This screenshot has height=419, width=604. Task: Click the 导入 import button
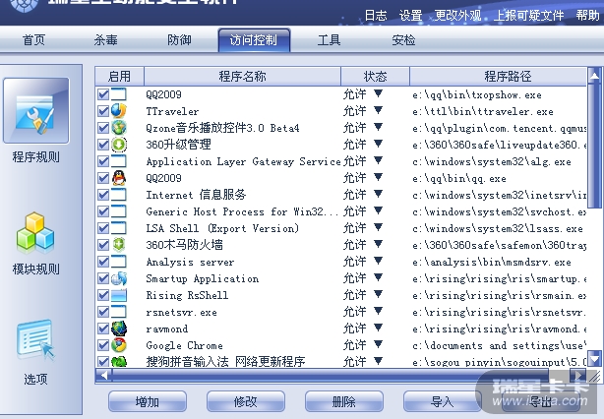[x=443, y=401]
